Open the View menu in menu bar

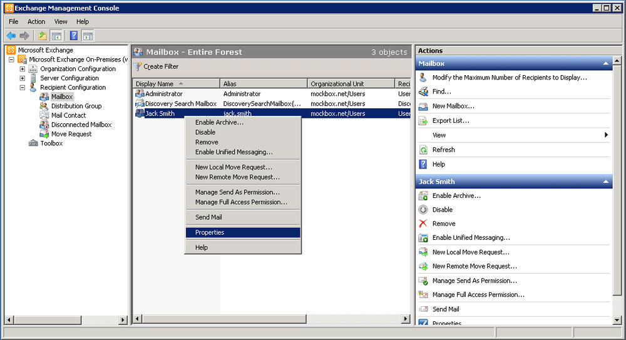61,21
